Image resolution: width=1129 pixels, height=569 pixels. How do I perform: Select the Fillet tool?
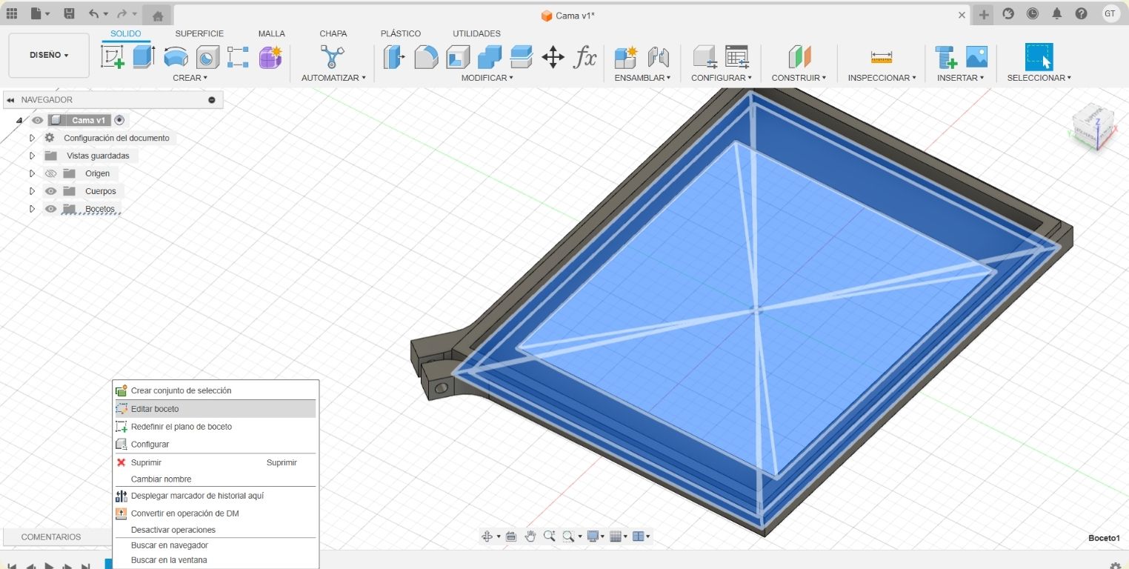426,57
